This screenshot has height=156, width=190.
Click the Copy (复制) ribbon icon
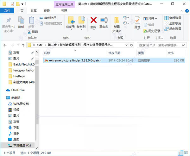21,20
